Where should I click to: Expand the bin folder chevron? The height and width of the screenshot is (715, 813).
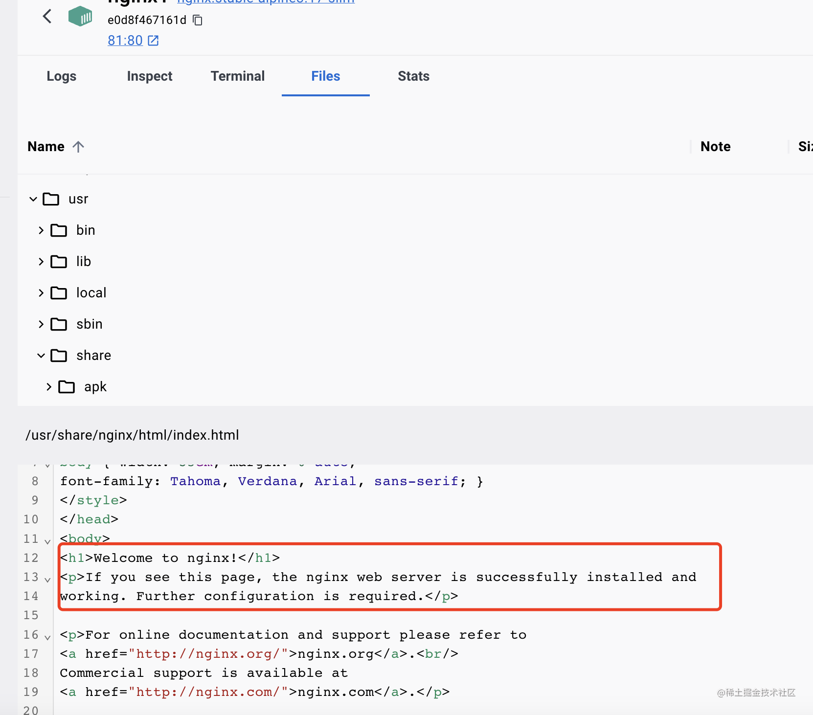pyautogui.click(x=41, y=230)
